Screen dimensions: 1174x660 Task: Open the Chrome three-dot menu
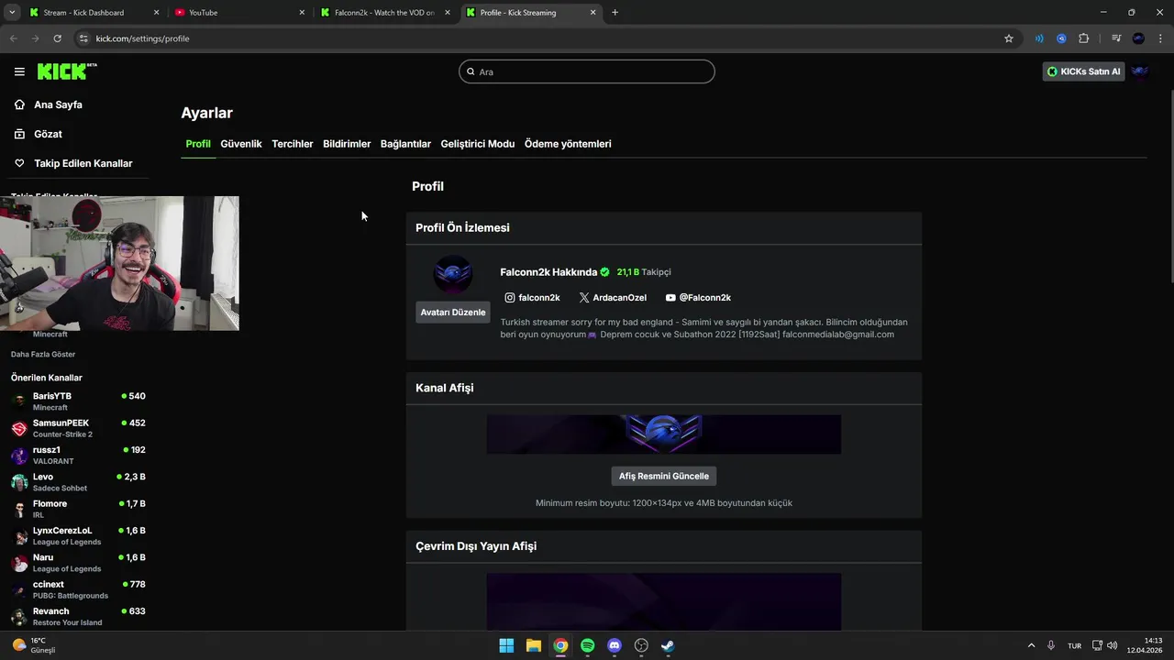1161,38
